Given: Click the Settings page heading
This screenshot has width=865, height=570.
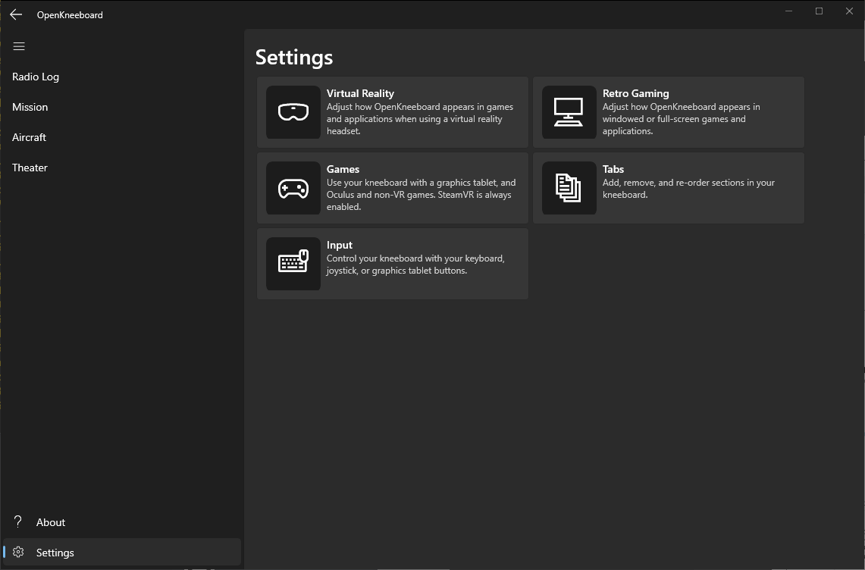Looking at the screenshot, I should 294,58.
